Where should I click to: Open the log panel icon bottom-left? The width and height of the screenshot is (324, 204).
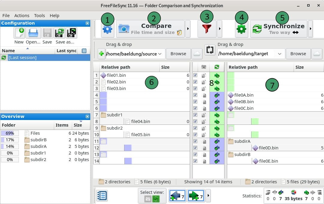pos(102,196)
